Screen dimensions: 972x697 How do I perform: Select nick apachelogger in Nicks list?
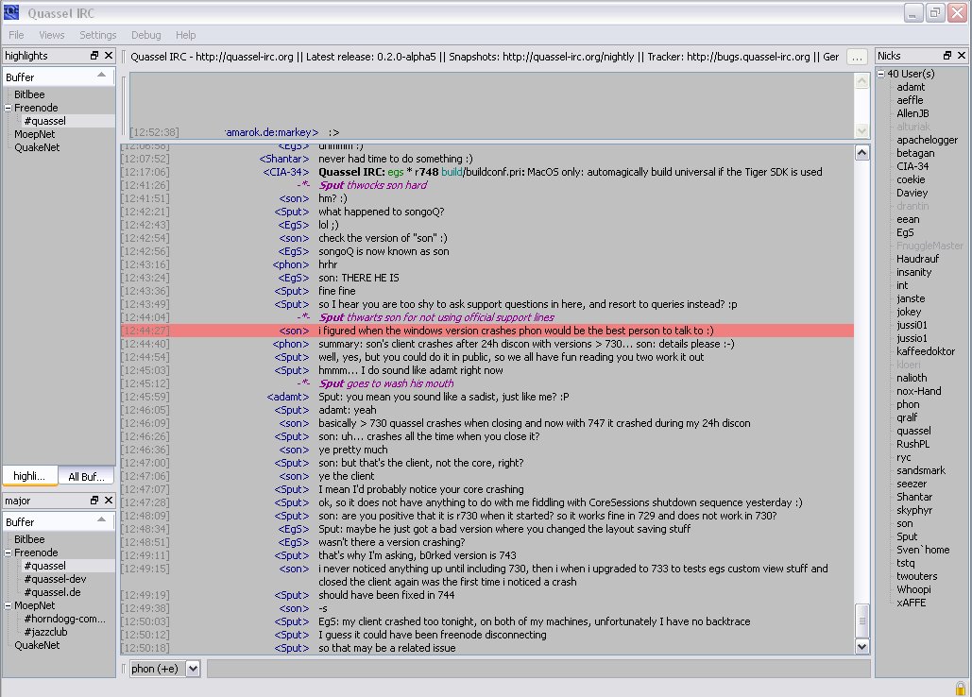point(927,140)
